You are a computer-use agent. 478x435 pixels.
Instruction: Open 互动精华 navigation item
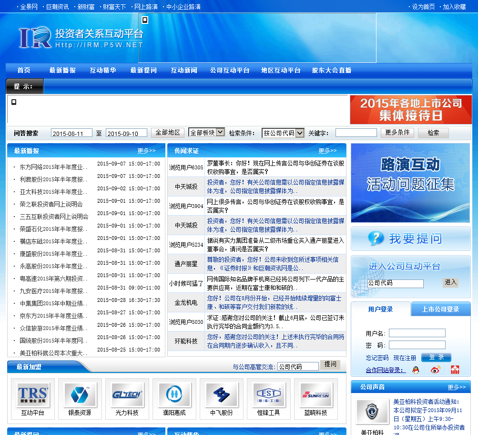tap(103, 71)
